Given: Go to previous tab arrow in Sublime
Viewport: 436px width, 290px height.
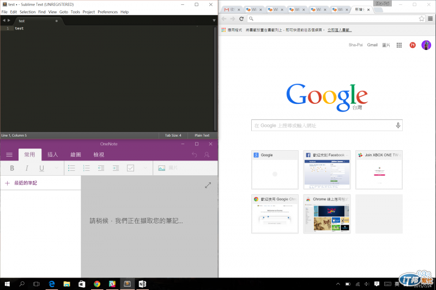Looking at the screenshot, I should pyautogui.click(x=4, y=20).
